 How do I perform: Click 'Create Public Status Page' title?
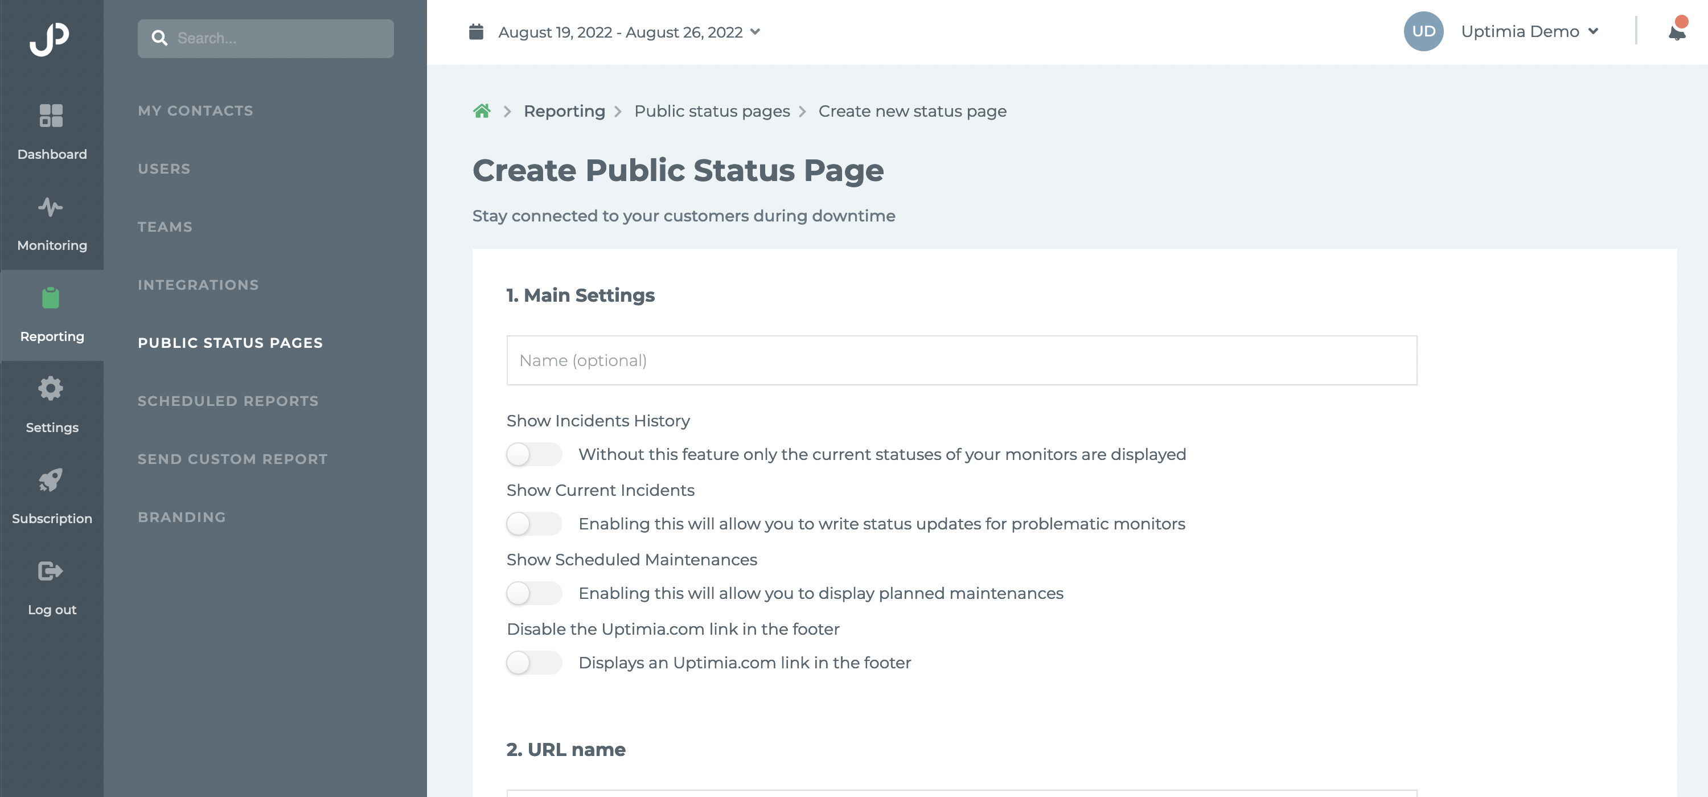tap(678, 170)
